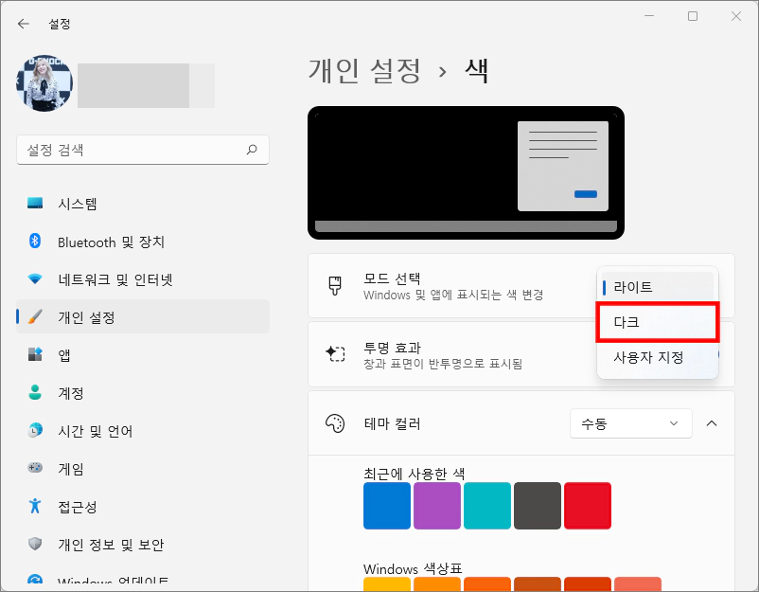Click the System monitor icon

click(x=35, y=203)
